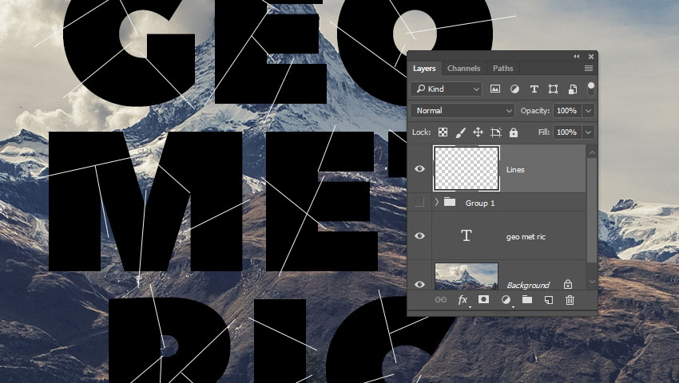679x383 pixels.
Task: Filter layers by adjustment layers icon
Action: point(514,89)
